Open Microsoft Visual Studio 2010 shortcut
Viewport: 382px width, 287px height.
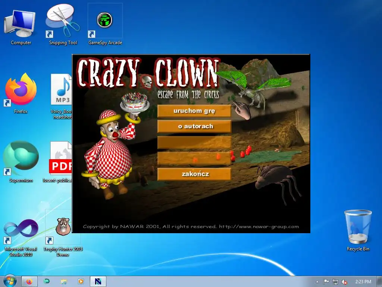[21, 237]
